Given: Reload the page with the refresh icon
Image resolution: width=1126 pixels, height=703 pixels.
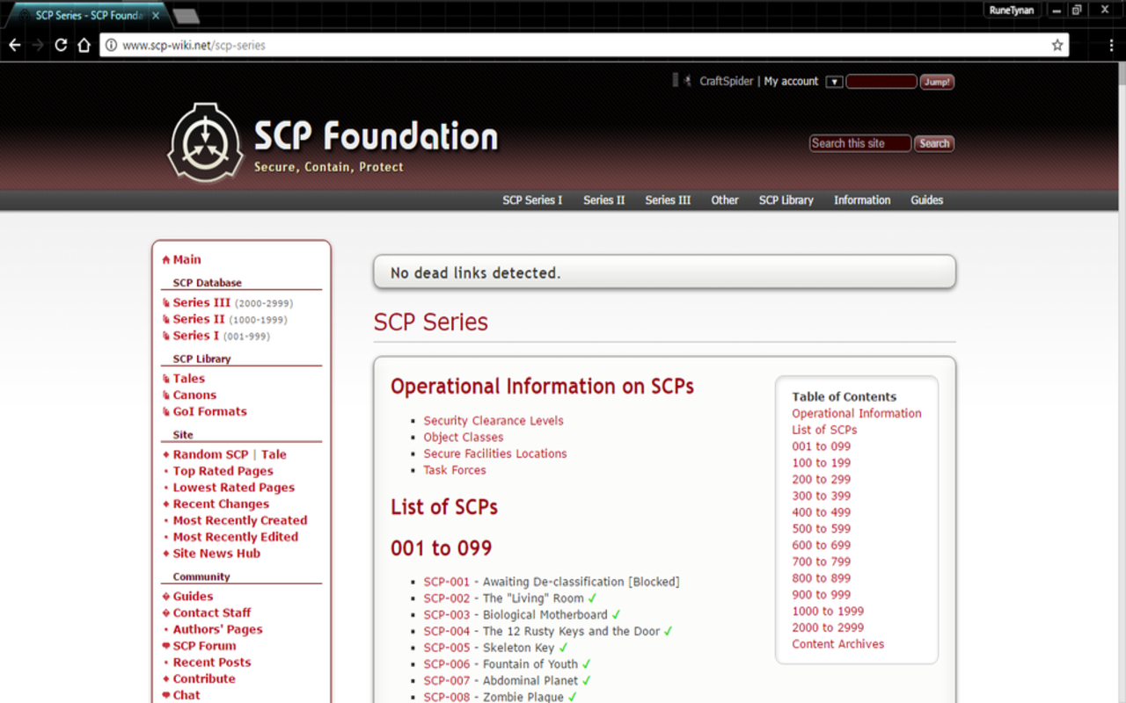Looking at the screenshot, I should click(x=61, y=45).
